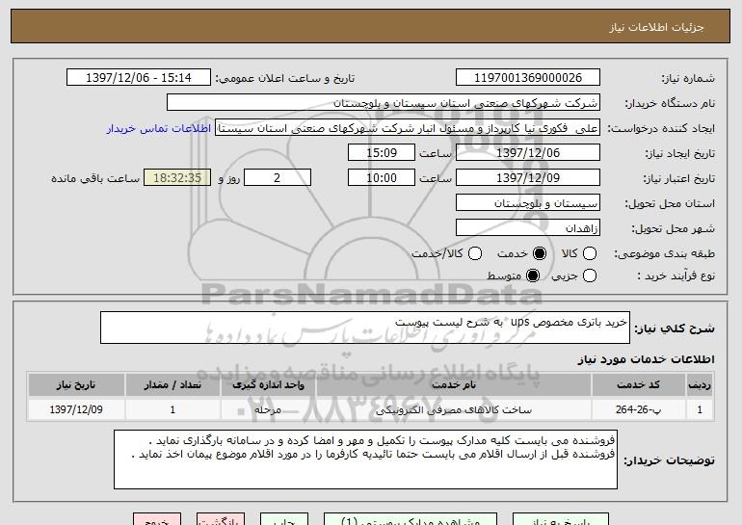
Task: Click the بازگشت back button
Action: (221, 519)
